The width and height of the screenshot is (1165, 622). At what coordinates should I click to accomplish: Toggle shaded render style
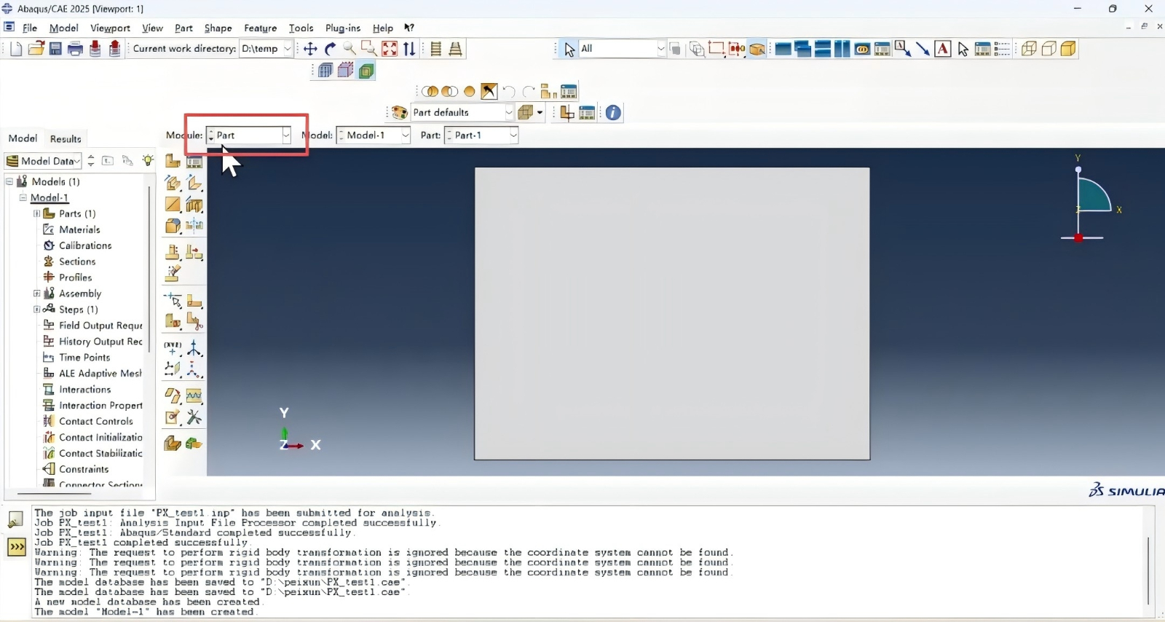coord(1068,49)
